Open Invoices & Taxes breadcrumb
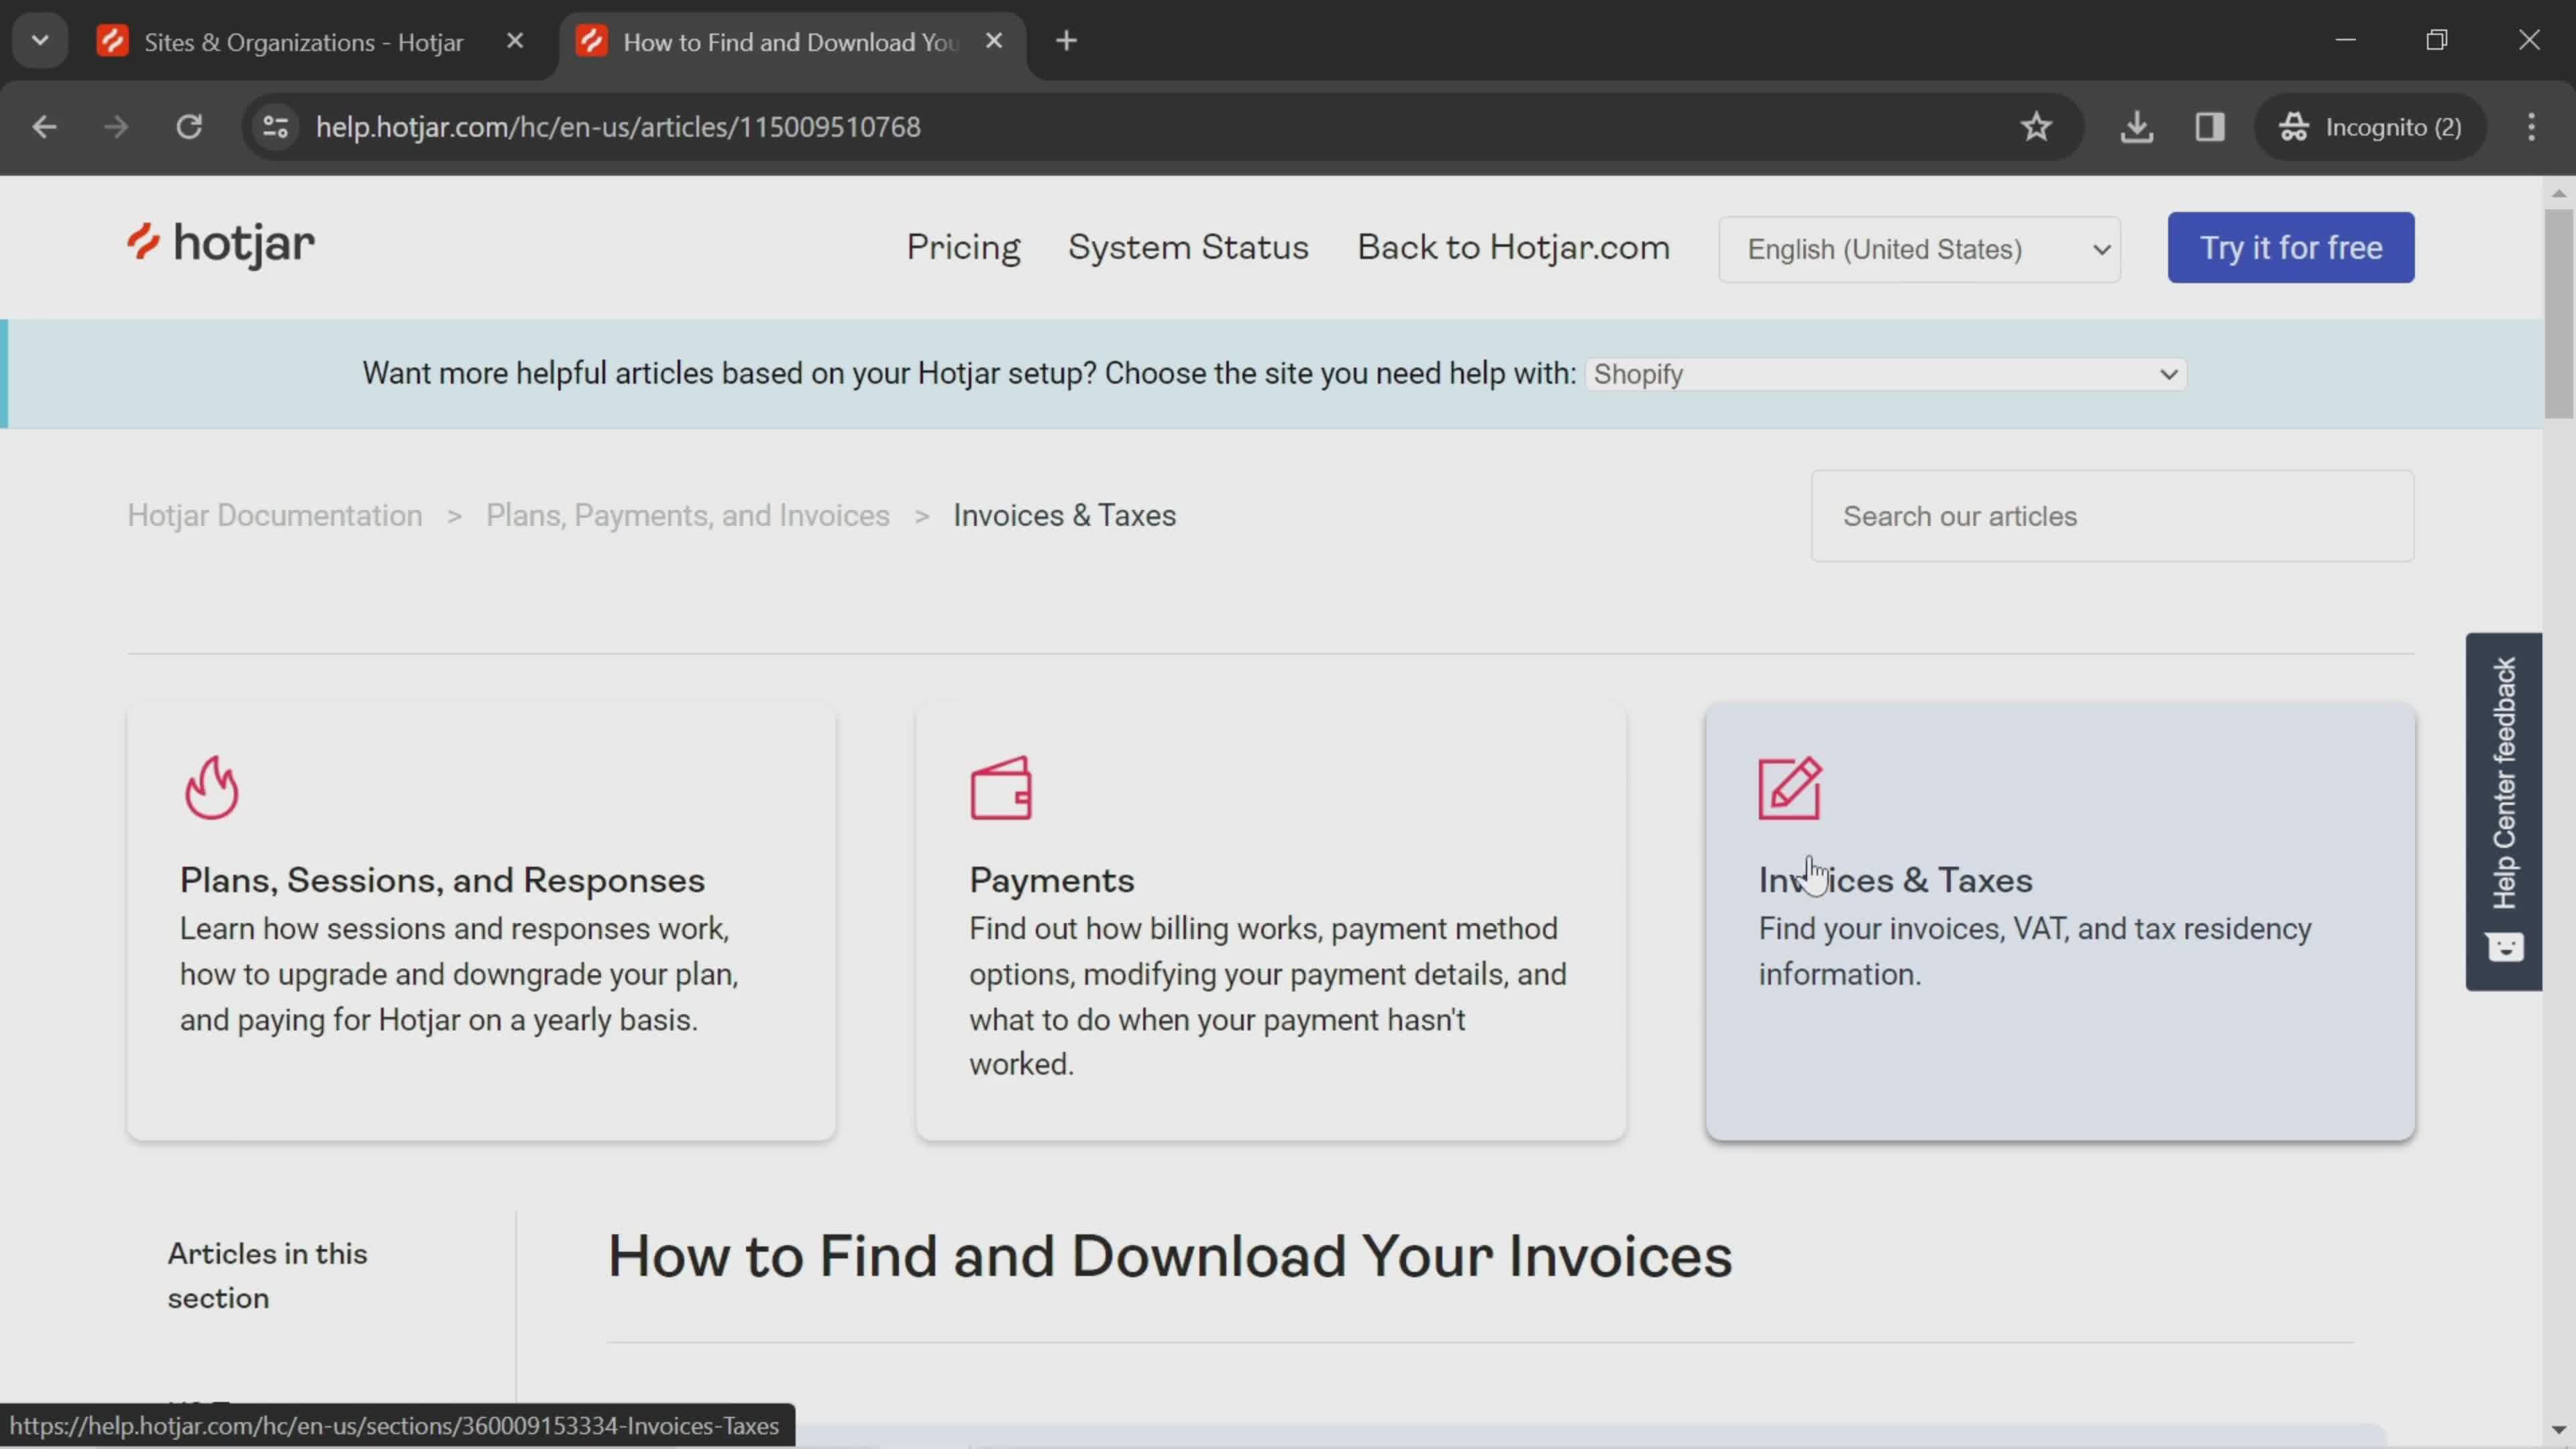Image resolution: width=2576 pixels, height=1449 pixels. [x=1064, y=515]
